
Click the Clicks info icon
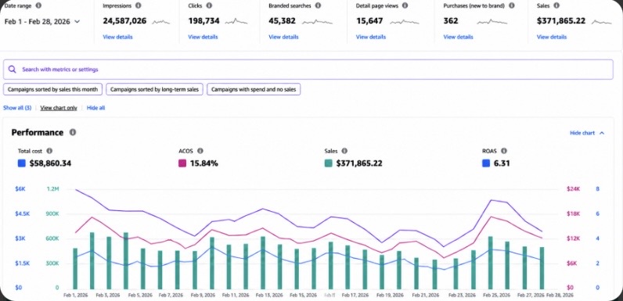209,5
